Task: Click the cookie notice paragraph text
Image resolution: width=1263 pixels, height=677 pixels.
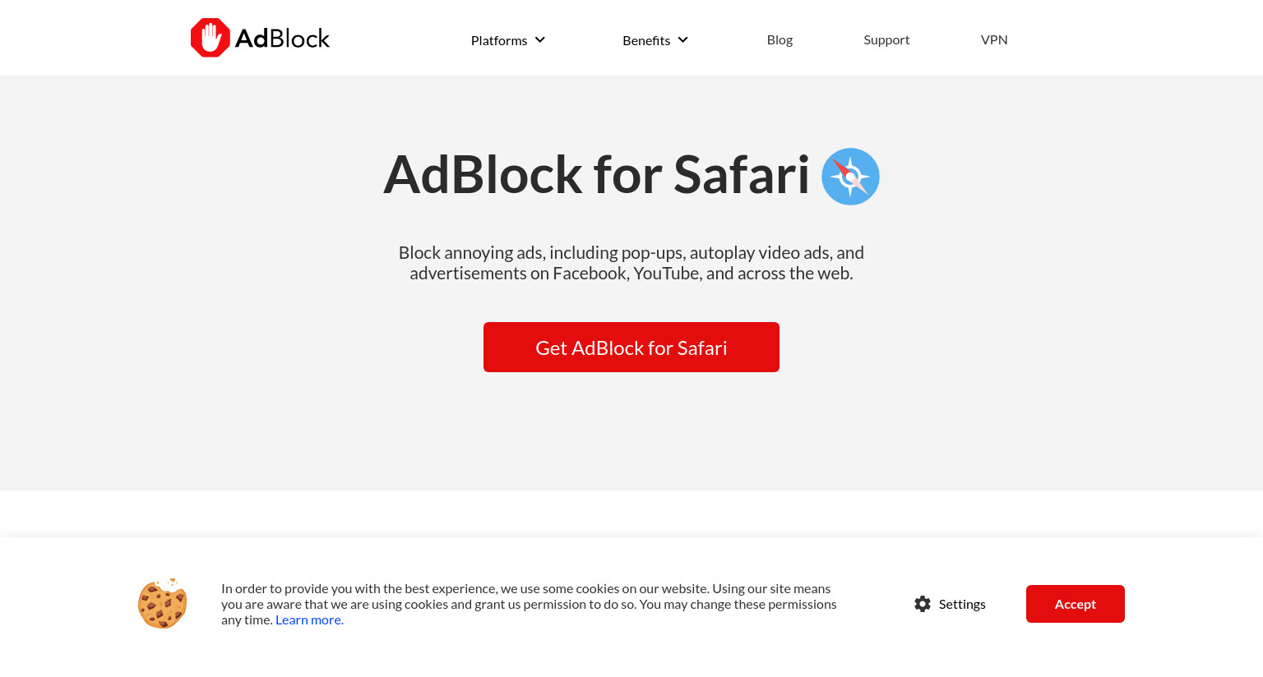Action: coord(529,604)
